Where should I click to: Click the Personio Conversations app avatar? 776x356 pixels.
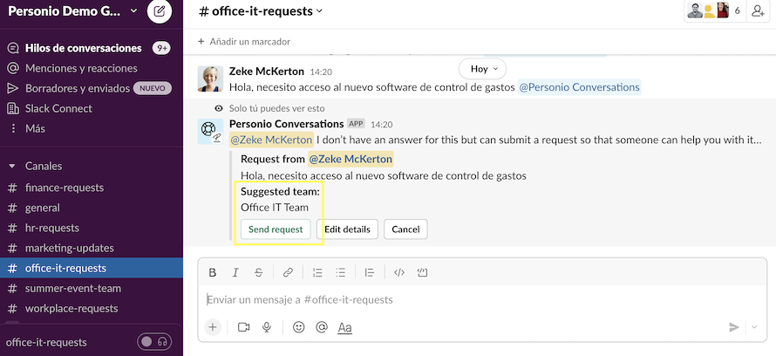tap(210, 131)
